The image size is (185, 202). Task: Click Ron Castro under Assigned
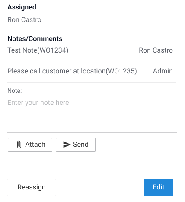click(24, 20)
